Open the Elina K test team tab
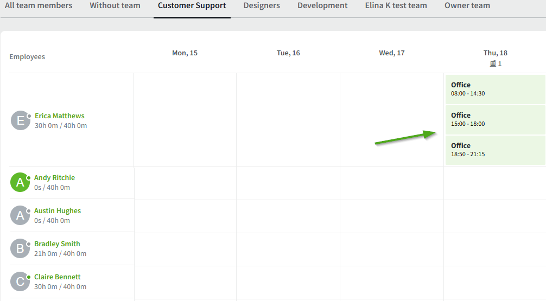 point(396,6)
